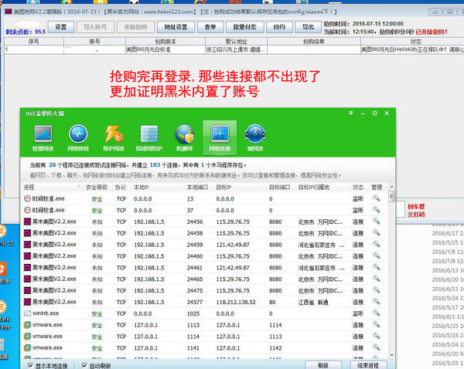Click the 批量付款 button
Screen dimensions: 464x369
(x=244, y=27)
